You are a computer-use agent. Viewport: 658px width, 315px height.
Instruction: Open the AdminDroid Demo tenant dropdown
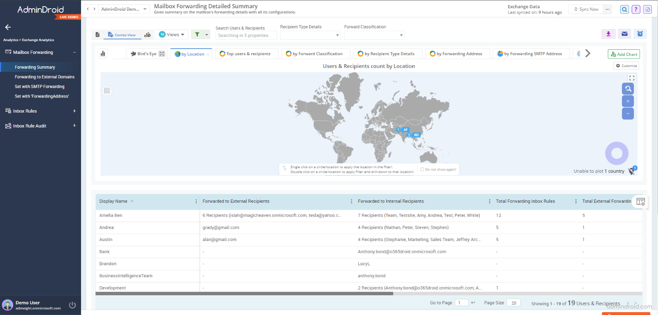124,9
